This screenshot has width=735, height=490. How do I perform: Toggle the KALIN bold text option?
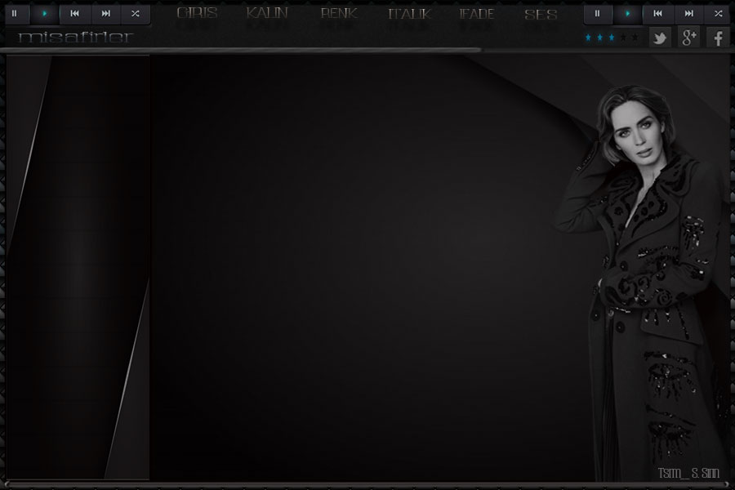pos(267,15)
